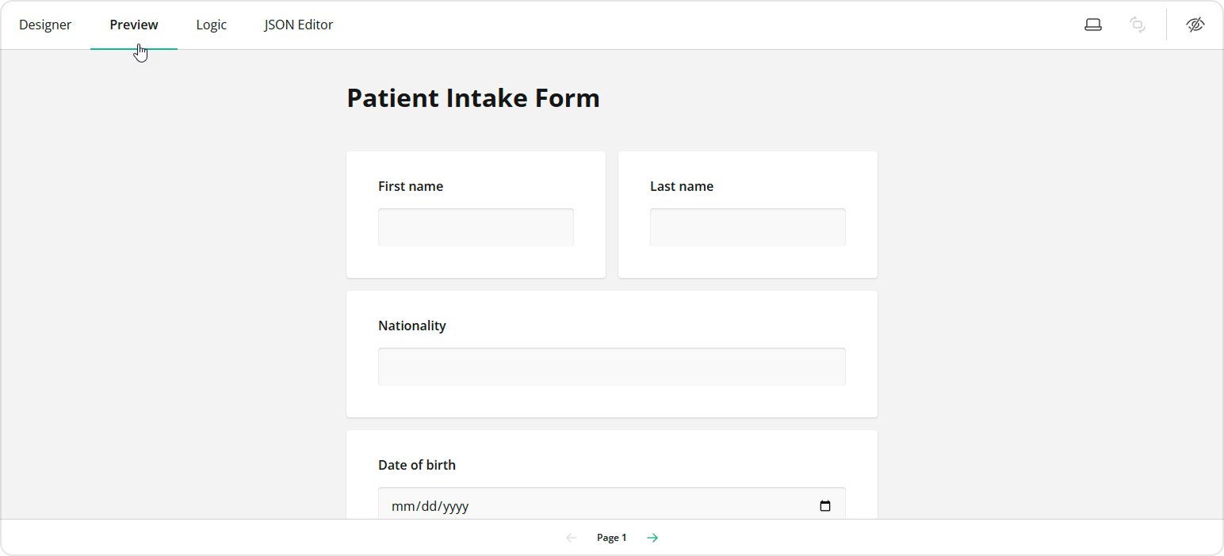This screenshot has width=1224, height=556.
Task: Click the Last name question label
Action: (x=682, y=186)
